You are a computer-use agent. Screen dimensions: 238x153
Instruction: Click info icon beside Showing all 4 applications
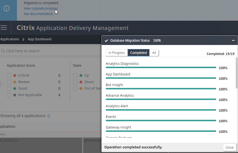[49, 116]
